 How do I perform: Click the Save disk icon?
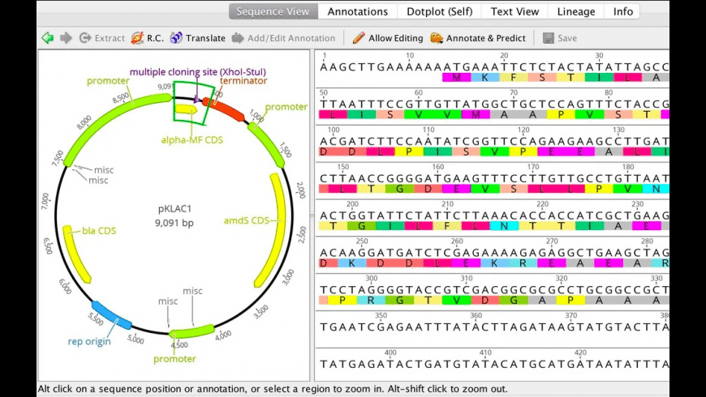548,38
